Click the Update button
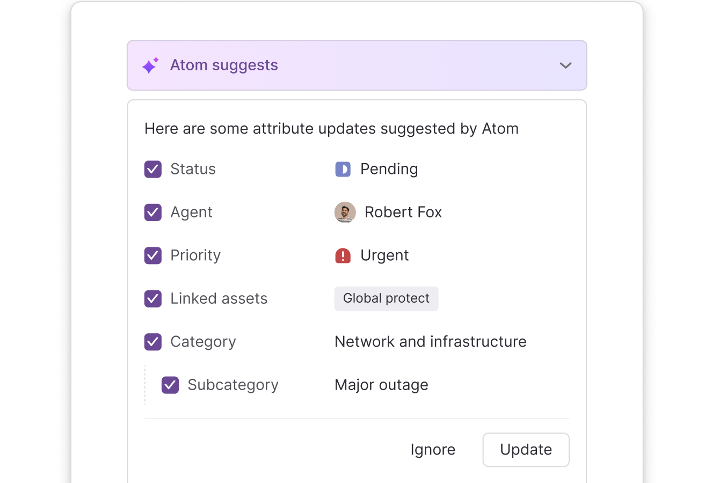The width and height of the screenshot is (712, 483). coord(526,450)
